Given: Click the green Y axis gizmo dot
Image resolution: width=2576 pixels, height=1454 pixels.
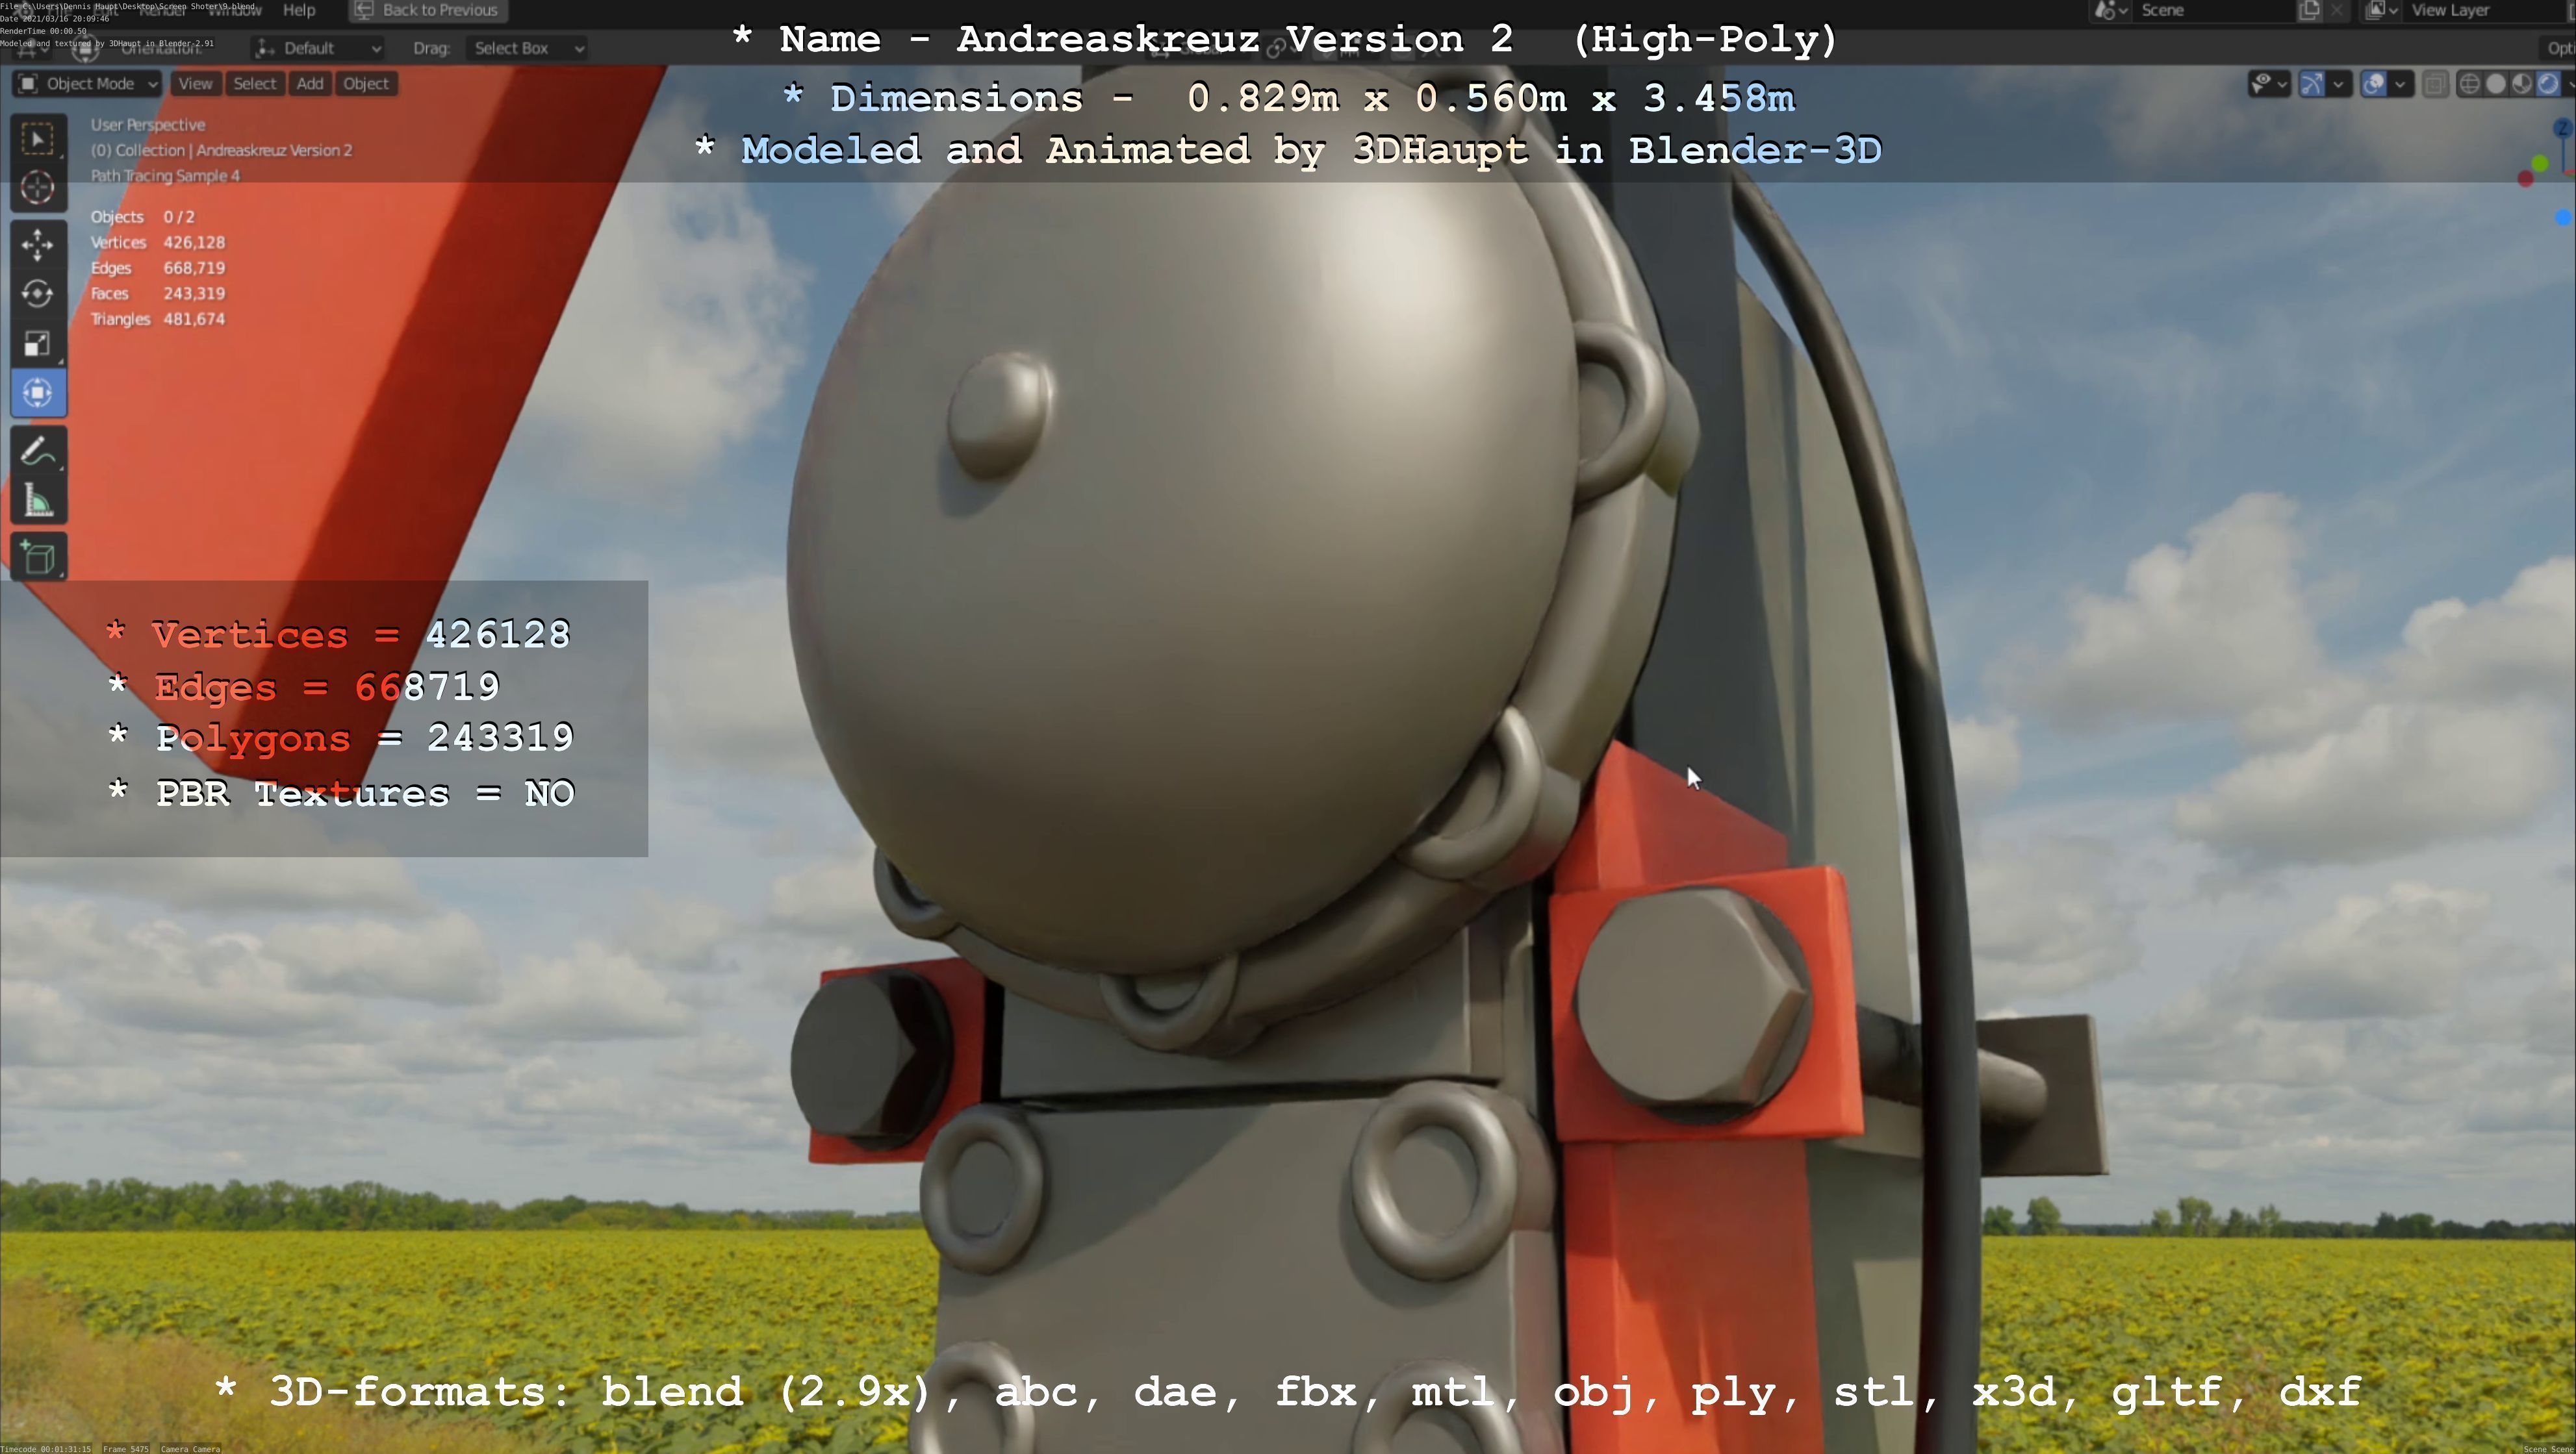Looking at the screenshot, I should (x=2540, y=163).
